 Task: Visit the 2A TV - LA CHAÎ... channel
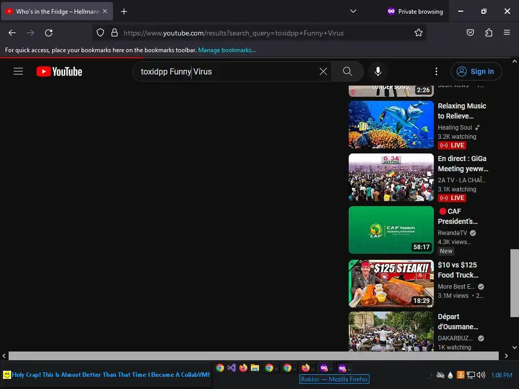click(x=461, y=180)
